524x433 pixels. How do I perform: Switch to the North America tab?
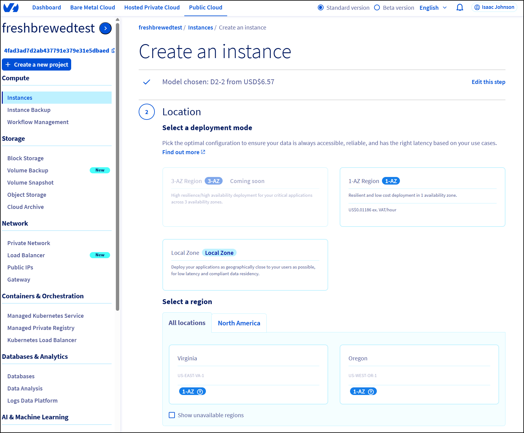tap(239, 323)
